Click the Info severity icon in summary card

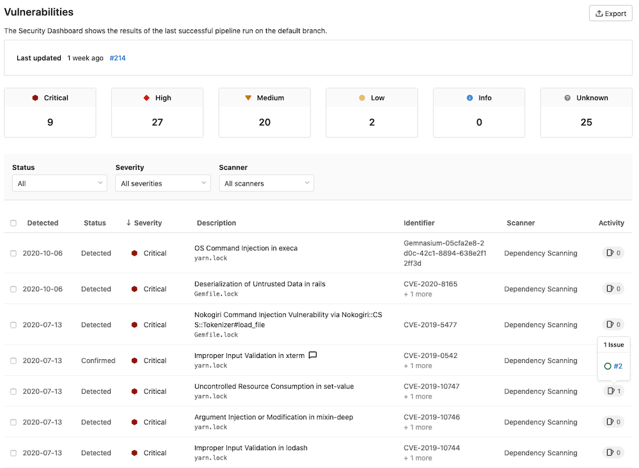point(469,98)
